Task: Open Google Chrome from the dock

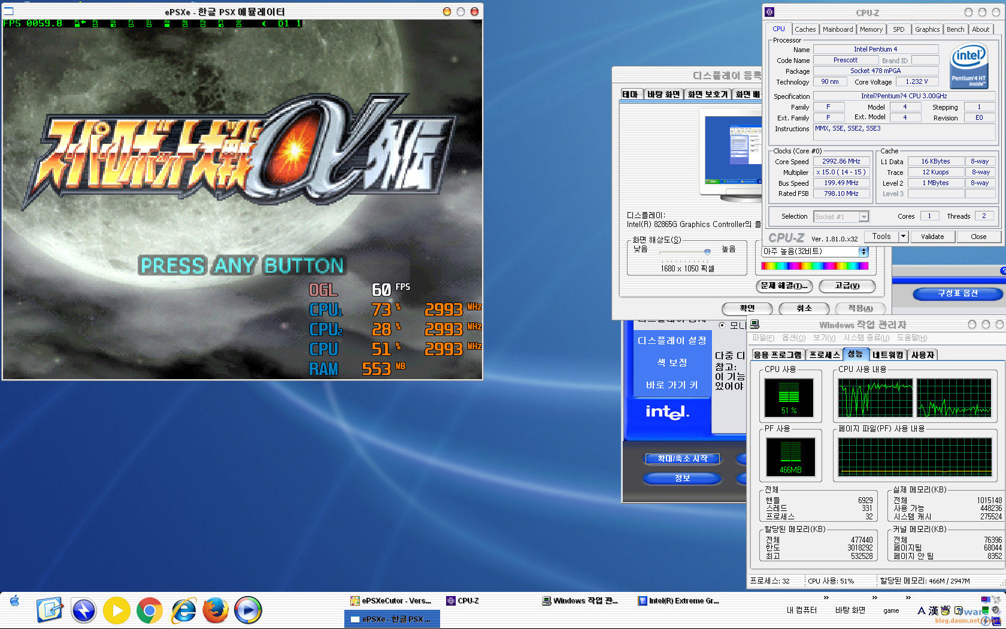Action: [x=150, y=610]
